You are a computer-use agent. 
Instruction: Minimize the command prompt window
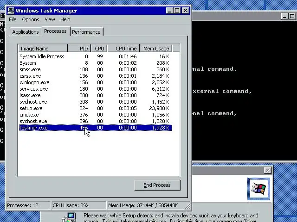click(284, 16)
